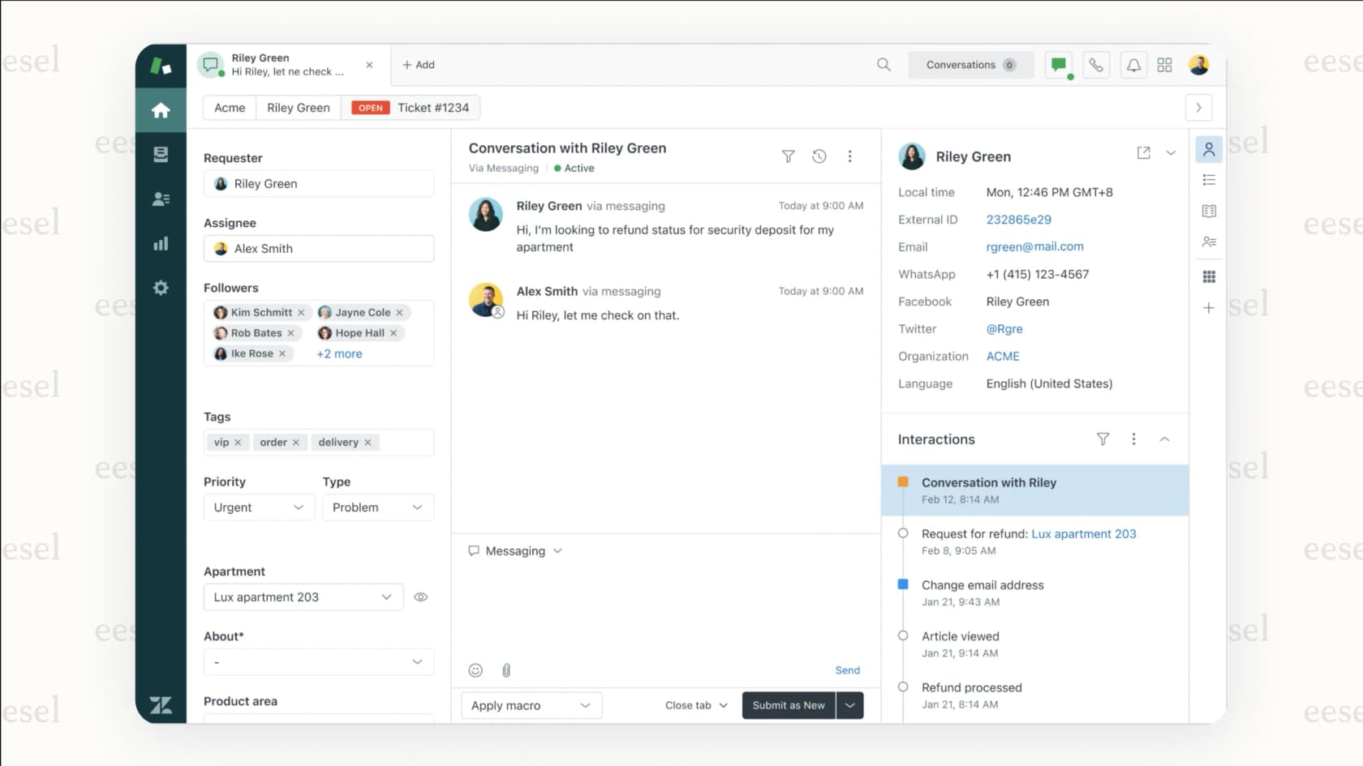Open conversation more options menu

[x=849, y=156]
